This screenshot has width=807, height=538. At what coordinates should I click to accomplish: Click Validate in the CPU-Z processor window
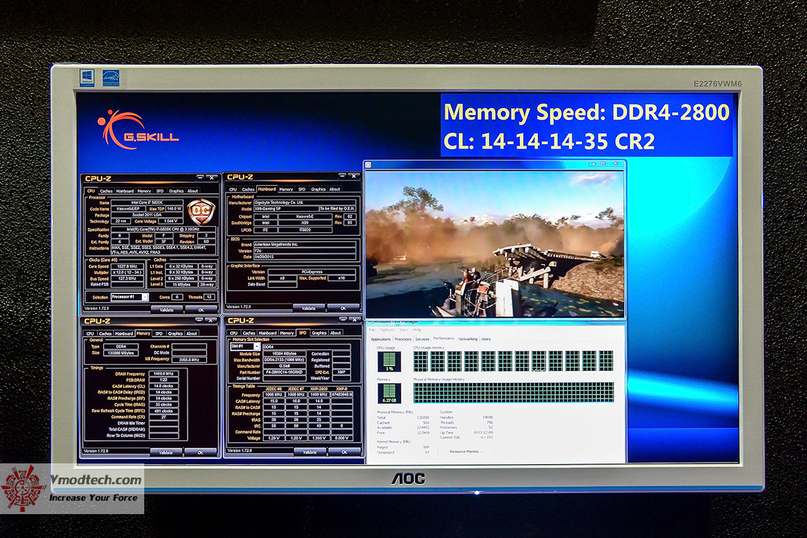click(166, 310)
